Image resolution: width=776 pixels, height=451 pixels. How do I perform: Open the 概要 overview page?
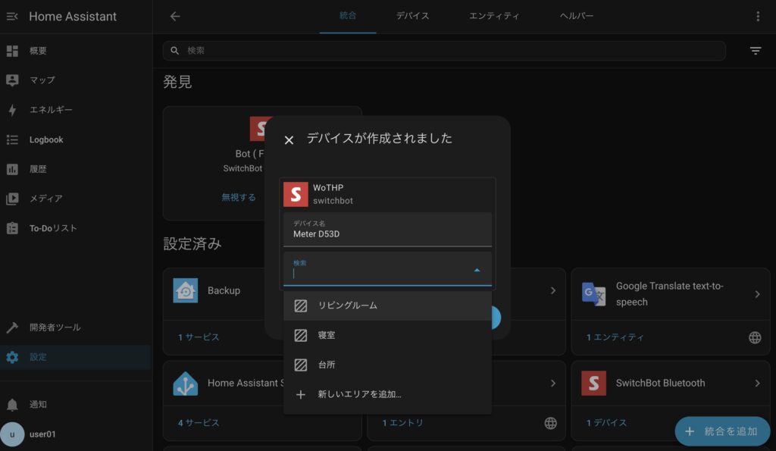tap(75, 51)
